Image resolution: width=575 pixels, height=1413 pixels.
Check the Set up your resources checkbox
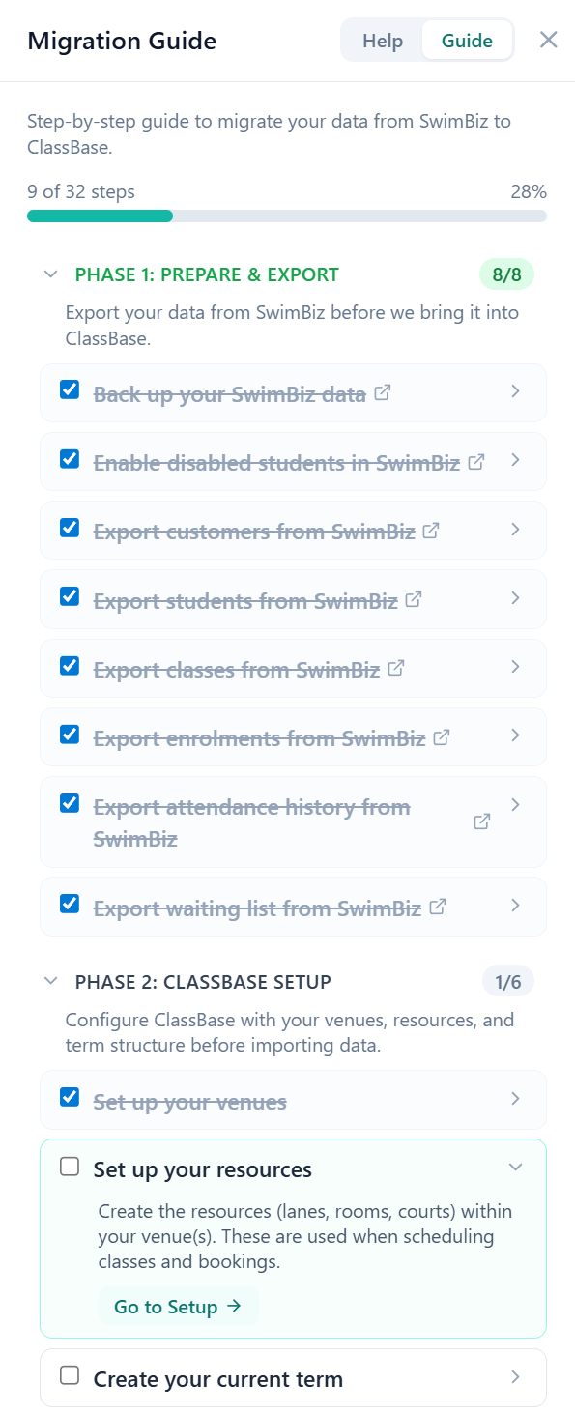point(69,1167)
